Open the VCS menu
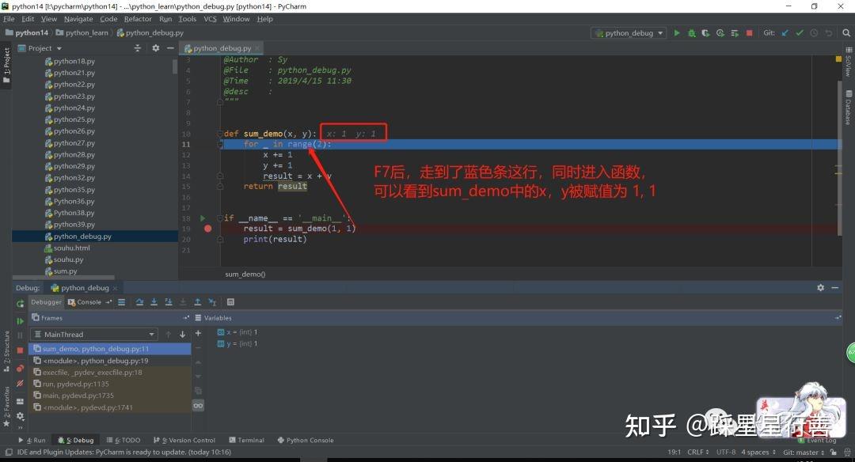Screen dimensions: 855x462 click(210, 19)
